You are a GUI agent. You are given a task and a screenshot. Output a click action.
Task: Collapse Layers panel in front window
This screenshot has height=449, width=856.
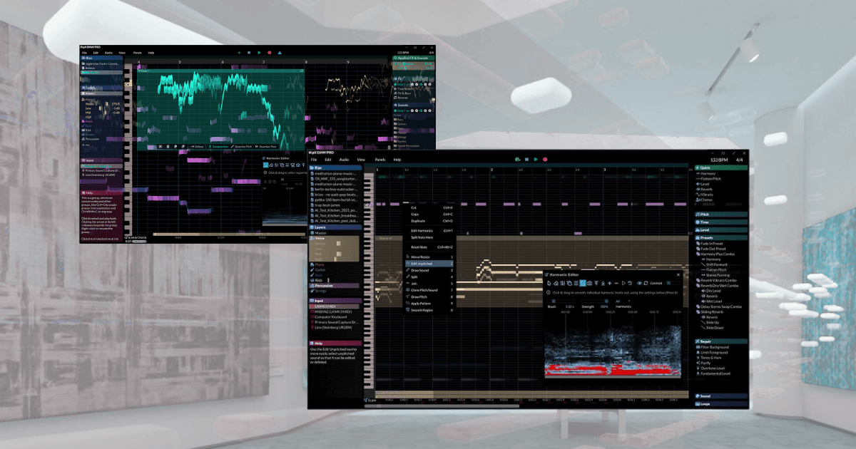click(x=335, y=226)
